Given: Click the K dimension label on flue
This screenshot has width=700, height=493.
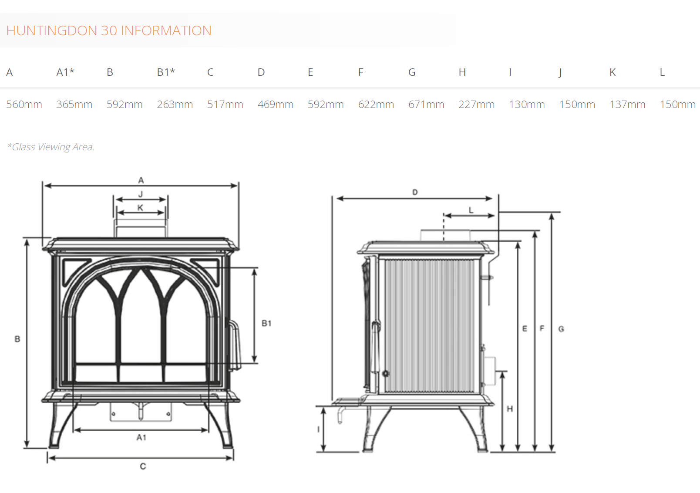Looking at the screenshot, I should click(140, 208).
